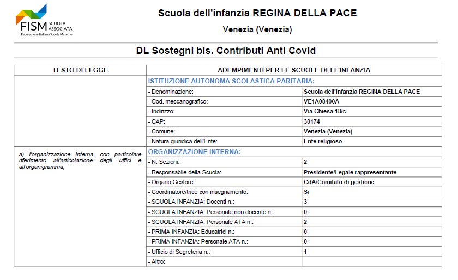
Task: Select the law text paragraph 'a) l'organizzazione interna'
Action: tap(80, 161)
